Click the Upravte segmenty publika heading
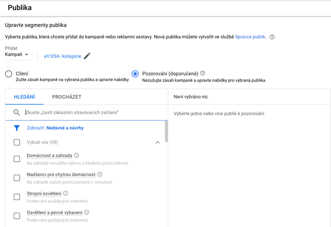 coord(36,25)
